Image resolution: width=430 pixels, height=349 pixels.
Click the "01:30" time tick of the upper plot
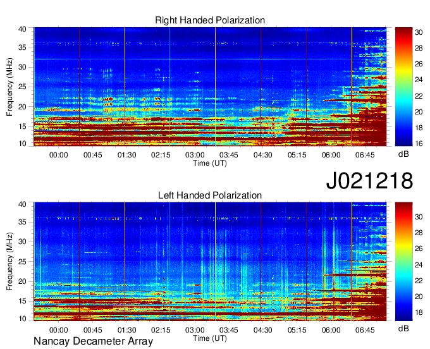(x=126, y=155)
